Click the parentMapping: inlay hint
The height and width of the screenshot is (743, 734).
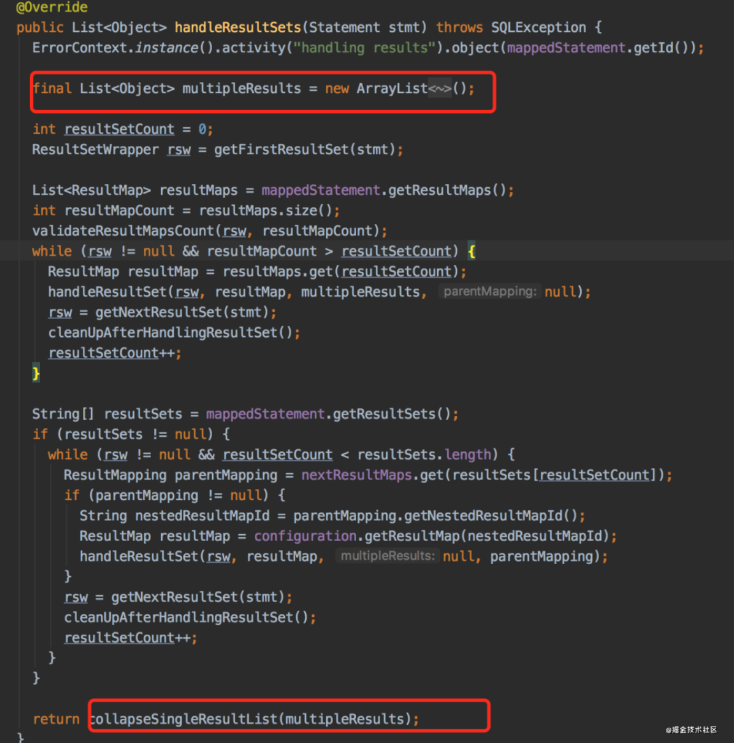[x=489, y=292]
